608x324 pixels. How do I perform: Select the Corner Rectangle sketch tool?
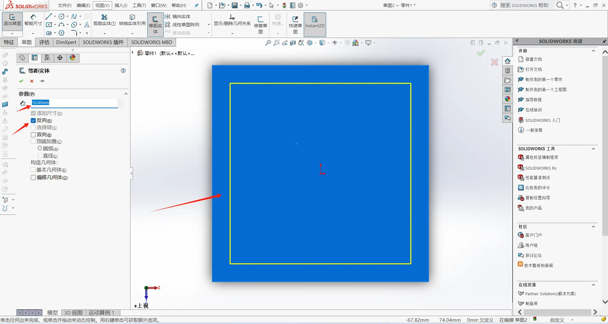click(x=49, y=25)
